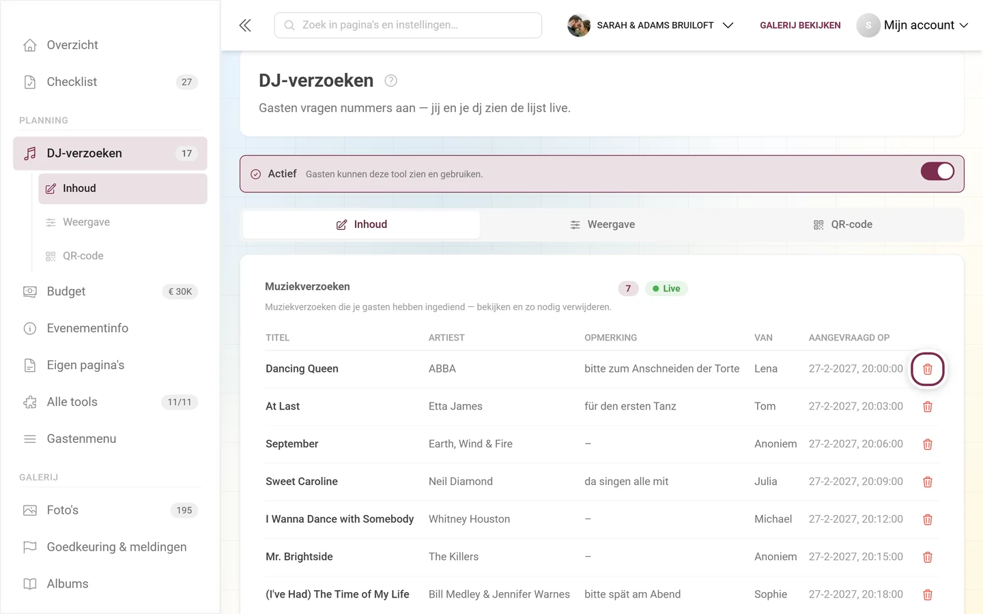
Task: Open Overzicht from the sidebar
Action: pyautogui.click(x=110, y=45)
